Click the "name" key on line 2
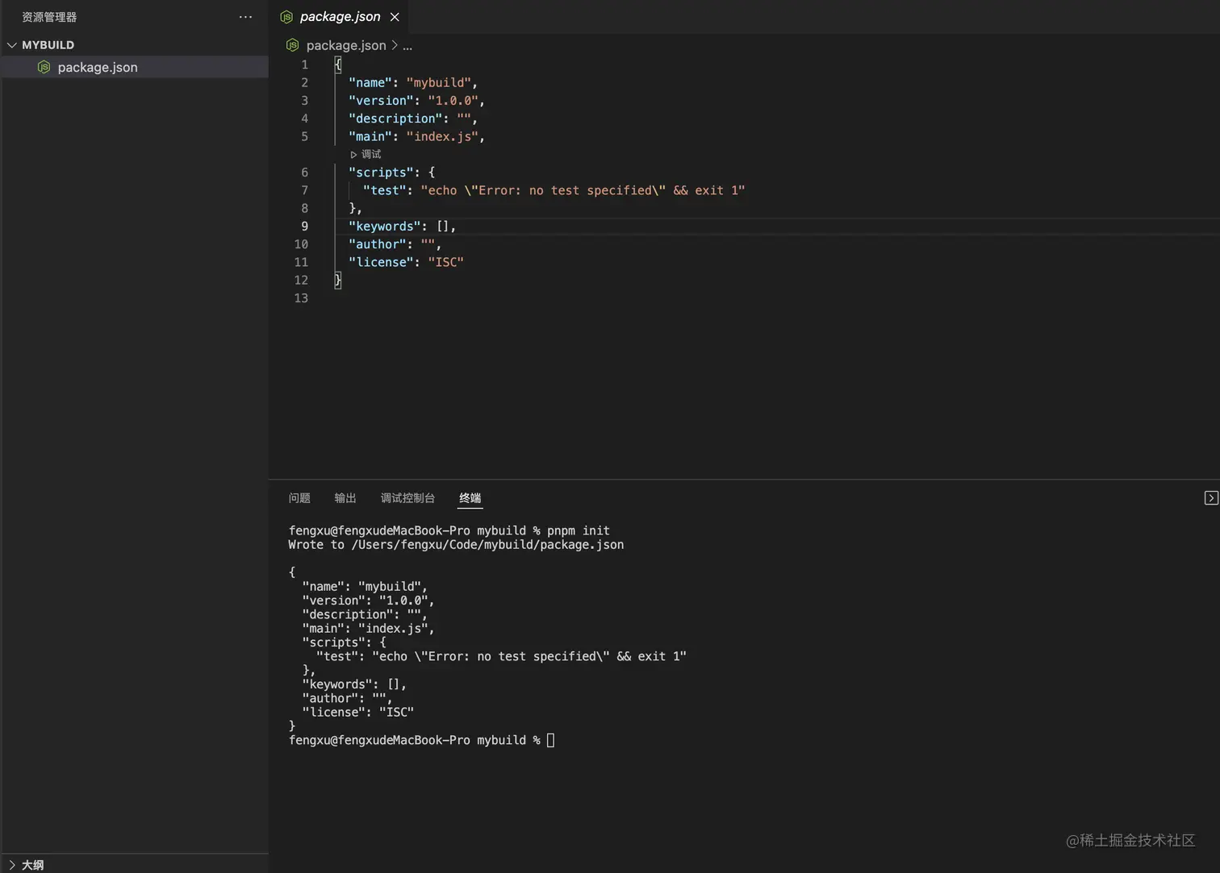1220x873 pixels. tap(370, 82)
